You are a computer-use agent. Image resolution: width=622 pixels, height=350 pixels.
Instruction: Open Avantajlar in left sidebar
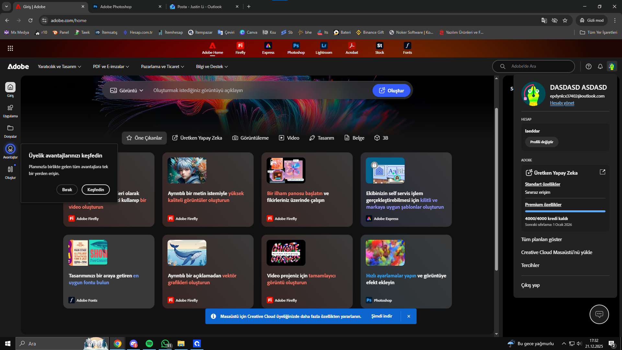click(10, 152)
